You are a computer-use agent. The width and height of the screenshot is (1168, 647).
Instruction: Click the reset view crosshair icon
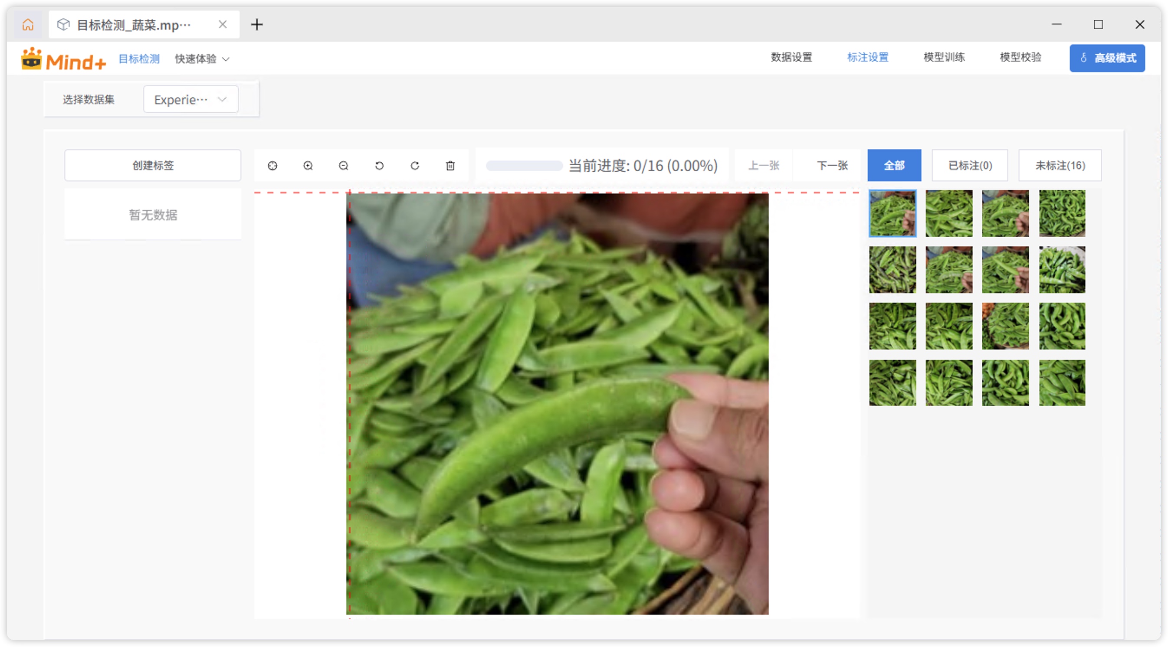[272, 166]
